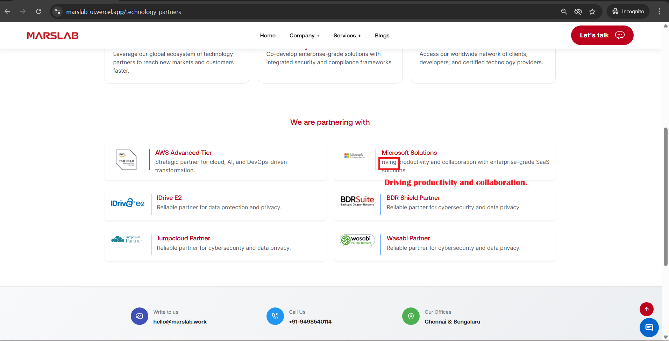Open the browser zoom magnifier icon
Viewport: 669px width, 341px height.
pyautogui.click(x=564, y=12)
